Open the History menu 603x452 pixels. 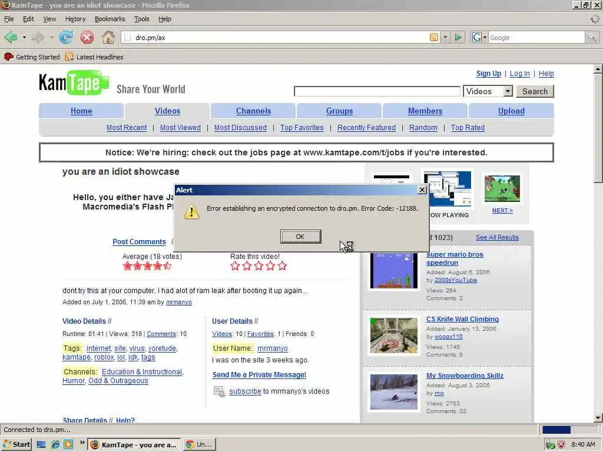click(75, 19)
